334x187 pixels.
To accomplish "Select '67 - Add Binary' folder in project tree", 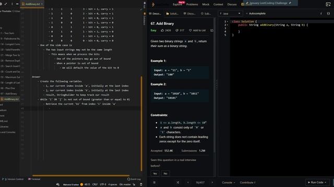I will (x=8, y=94).
